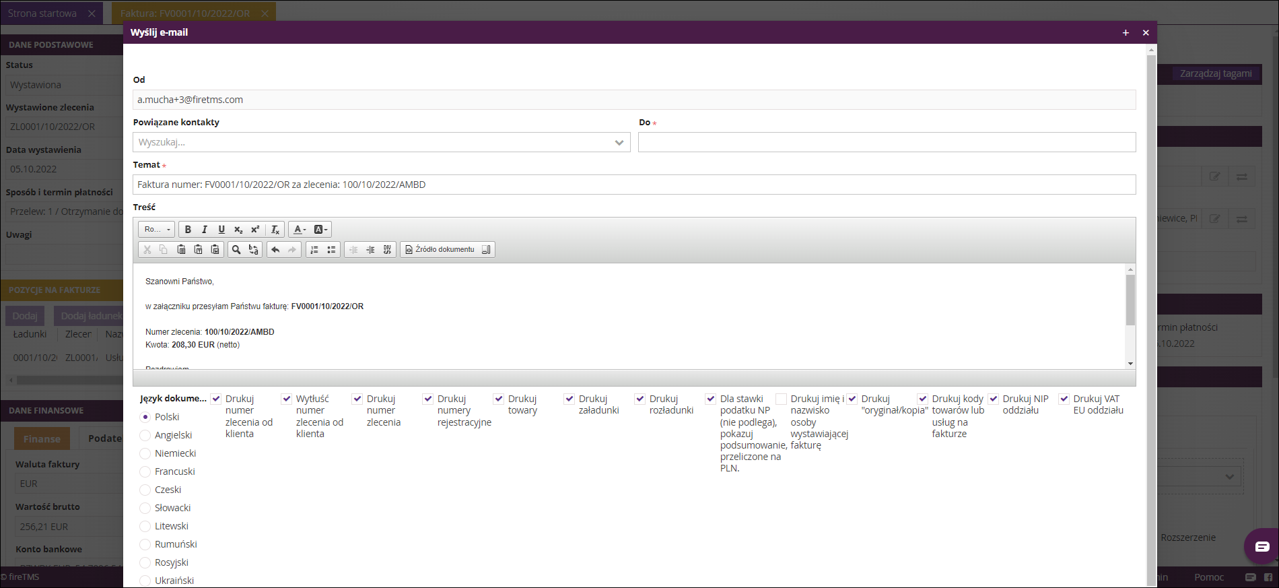
Task: Uncheck Wytłuść numer zlecenia od klienta
Action: click(x=287, y=399)
